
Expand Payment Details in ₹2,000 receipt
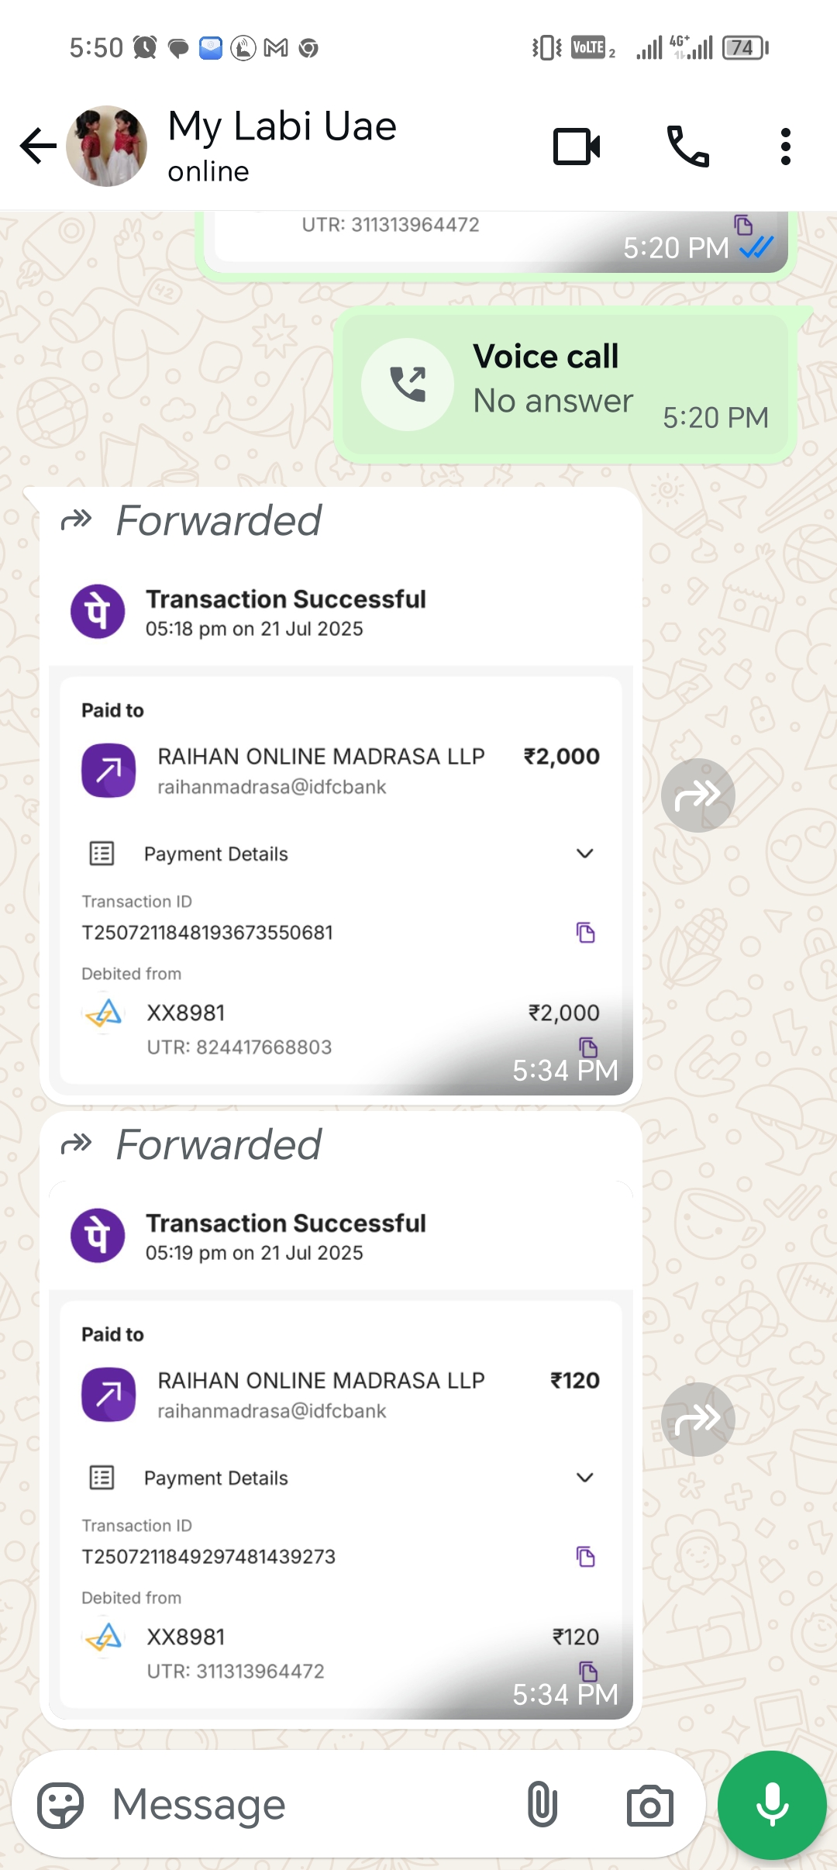coord(584,854)
